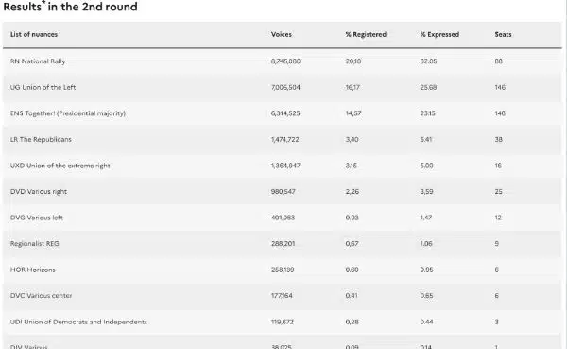Click the 3,40 registered percentage
The image size is (567, 349).
[352, 139]
